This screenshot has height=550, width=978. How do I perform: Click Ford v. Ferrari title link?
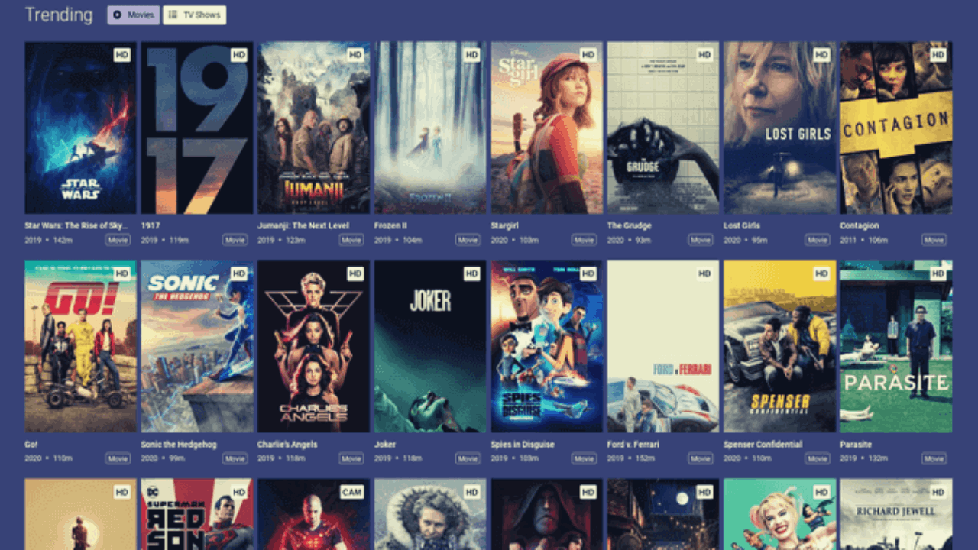633,445
